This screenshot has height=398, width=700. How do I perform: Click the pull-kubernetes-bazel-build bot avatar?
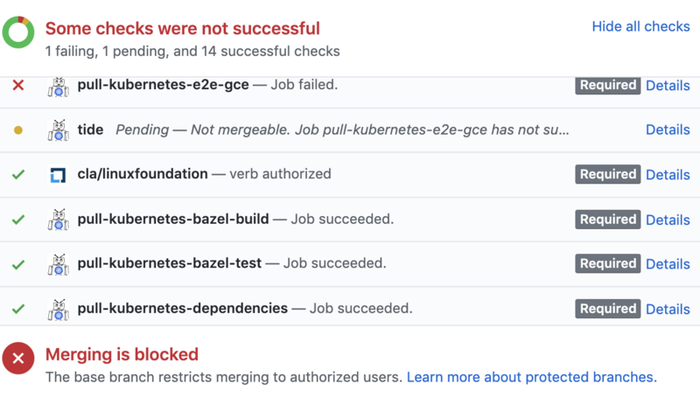point(58,220)
